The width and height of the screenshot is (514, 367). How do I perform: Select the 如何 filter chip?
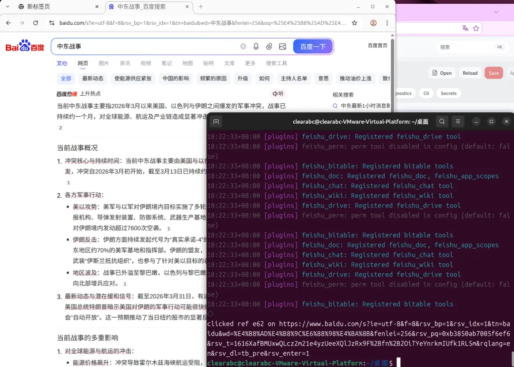pyautogui.click(x=265, y=79)
